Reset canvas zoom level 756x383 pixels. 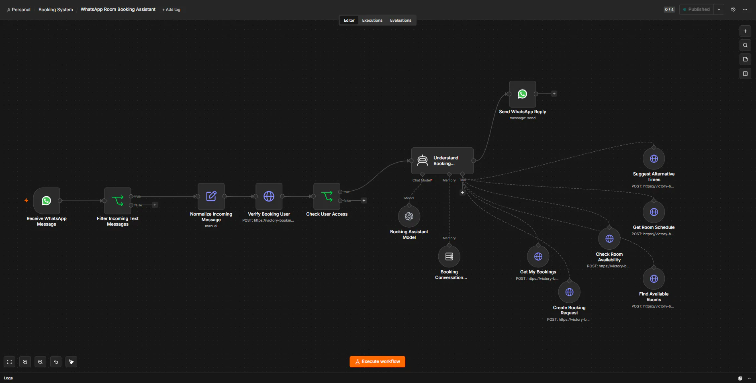click(56, 362)
